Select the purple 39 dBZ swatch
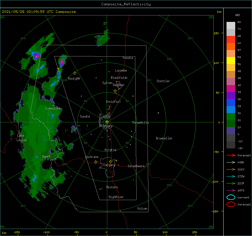 click(231, 95)
